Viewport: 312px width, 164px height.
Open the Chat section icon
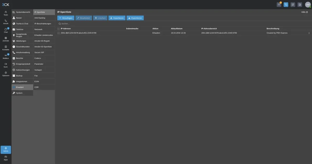(6, 30)
